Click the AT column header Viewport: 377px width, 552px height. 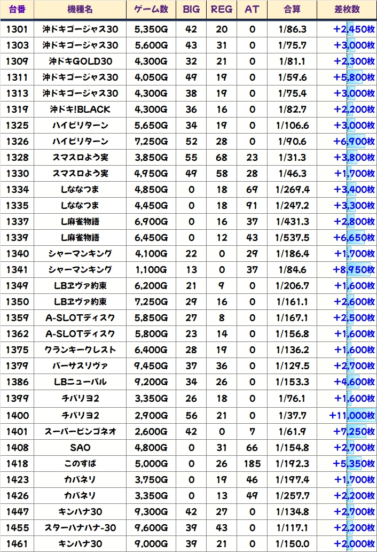tap(252, 10)
